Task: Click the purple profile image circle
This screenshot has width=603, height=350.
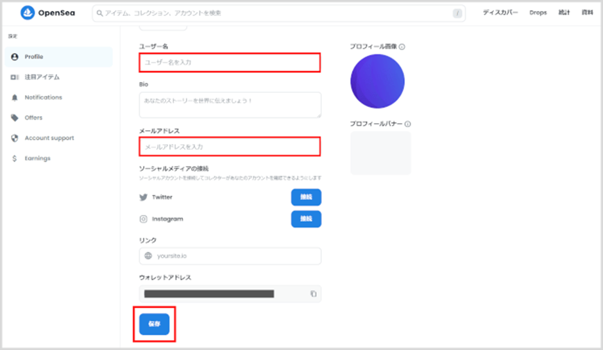Action: [377, 81]
